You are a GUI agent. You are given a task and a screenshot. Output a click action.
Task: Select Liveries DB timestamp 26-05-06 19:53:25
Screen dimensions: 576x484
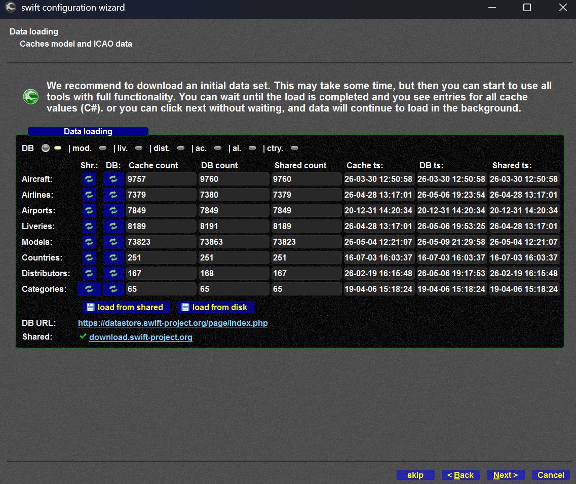coord(451,226)
